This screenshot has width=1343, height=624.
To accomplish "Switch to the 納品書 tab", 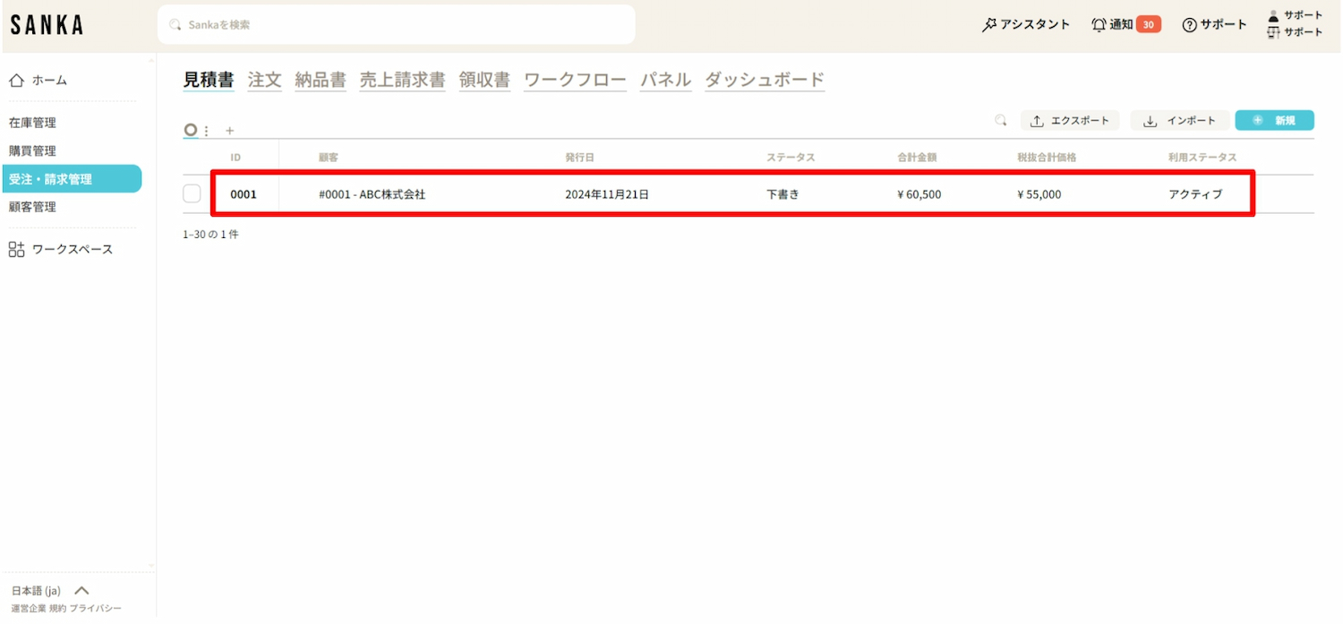I will [x=321, y=80].
